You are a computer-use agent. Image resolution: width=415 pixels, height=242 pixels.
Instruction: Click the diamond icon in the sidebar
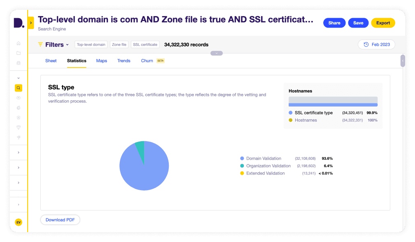click(x=19, y=127)
